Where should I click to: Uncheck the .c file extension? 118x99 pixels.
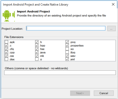[7, 45]
